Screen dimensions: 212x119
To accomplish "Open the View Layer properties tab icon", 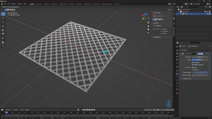I will coord(177,57).
